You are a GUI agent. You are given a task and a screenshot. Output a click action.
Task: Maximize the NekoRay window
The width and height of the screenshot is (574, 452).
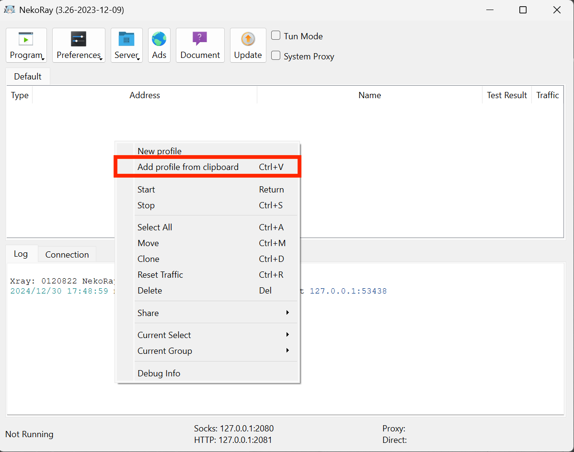pos(523,10)
